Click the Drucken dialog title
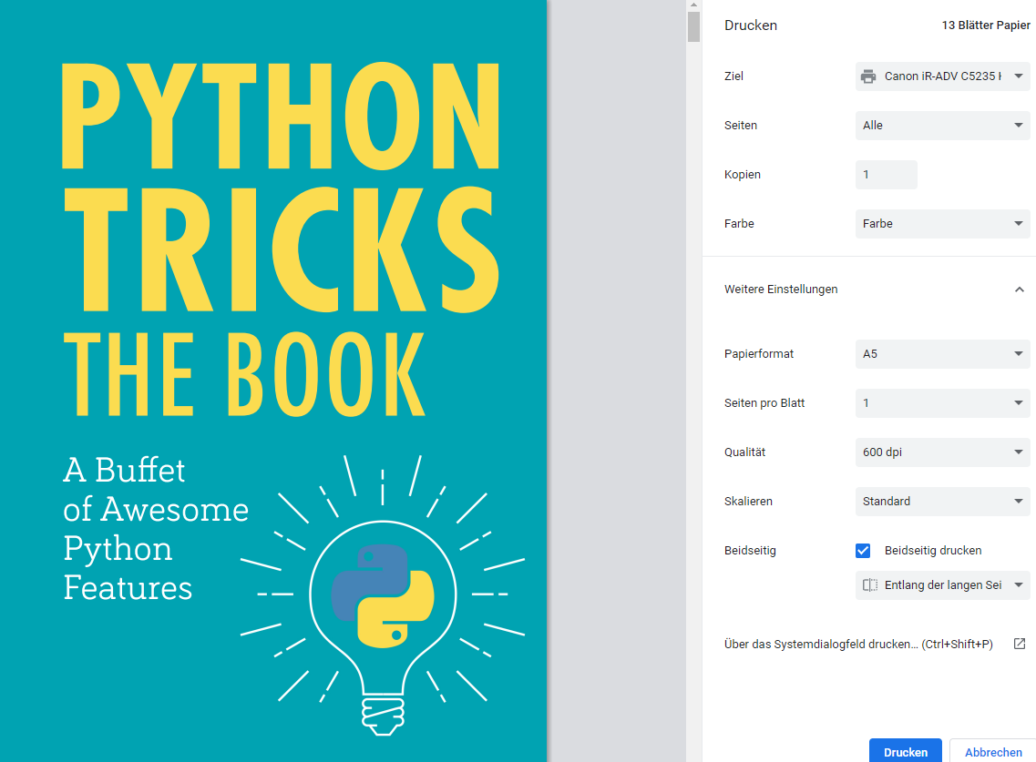The width and height of the screenshot is (1036, 762). tap(751, 25)
